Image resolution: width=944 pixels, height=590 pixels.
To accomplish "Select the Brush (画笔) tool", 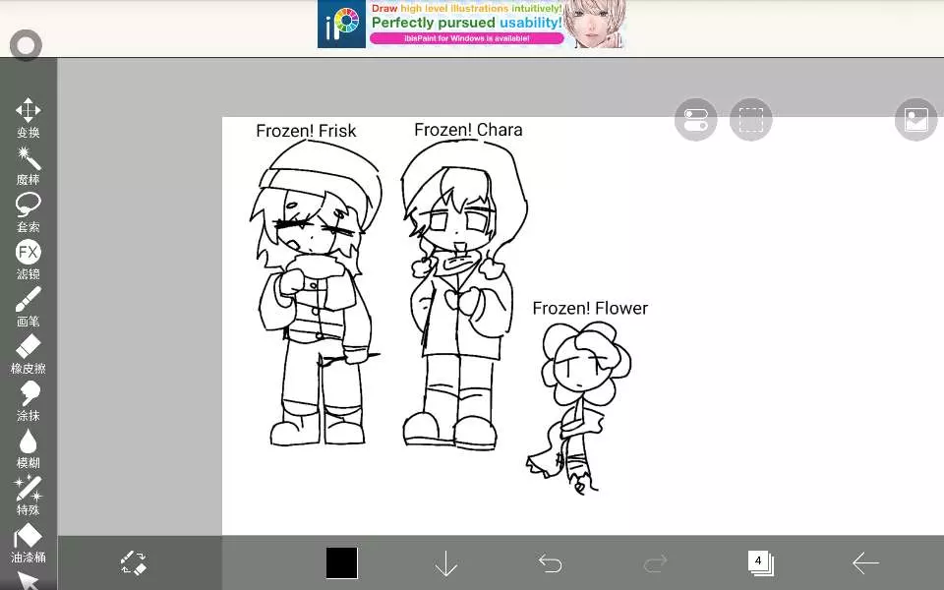I will (x=29, y=307).
